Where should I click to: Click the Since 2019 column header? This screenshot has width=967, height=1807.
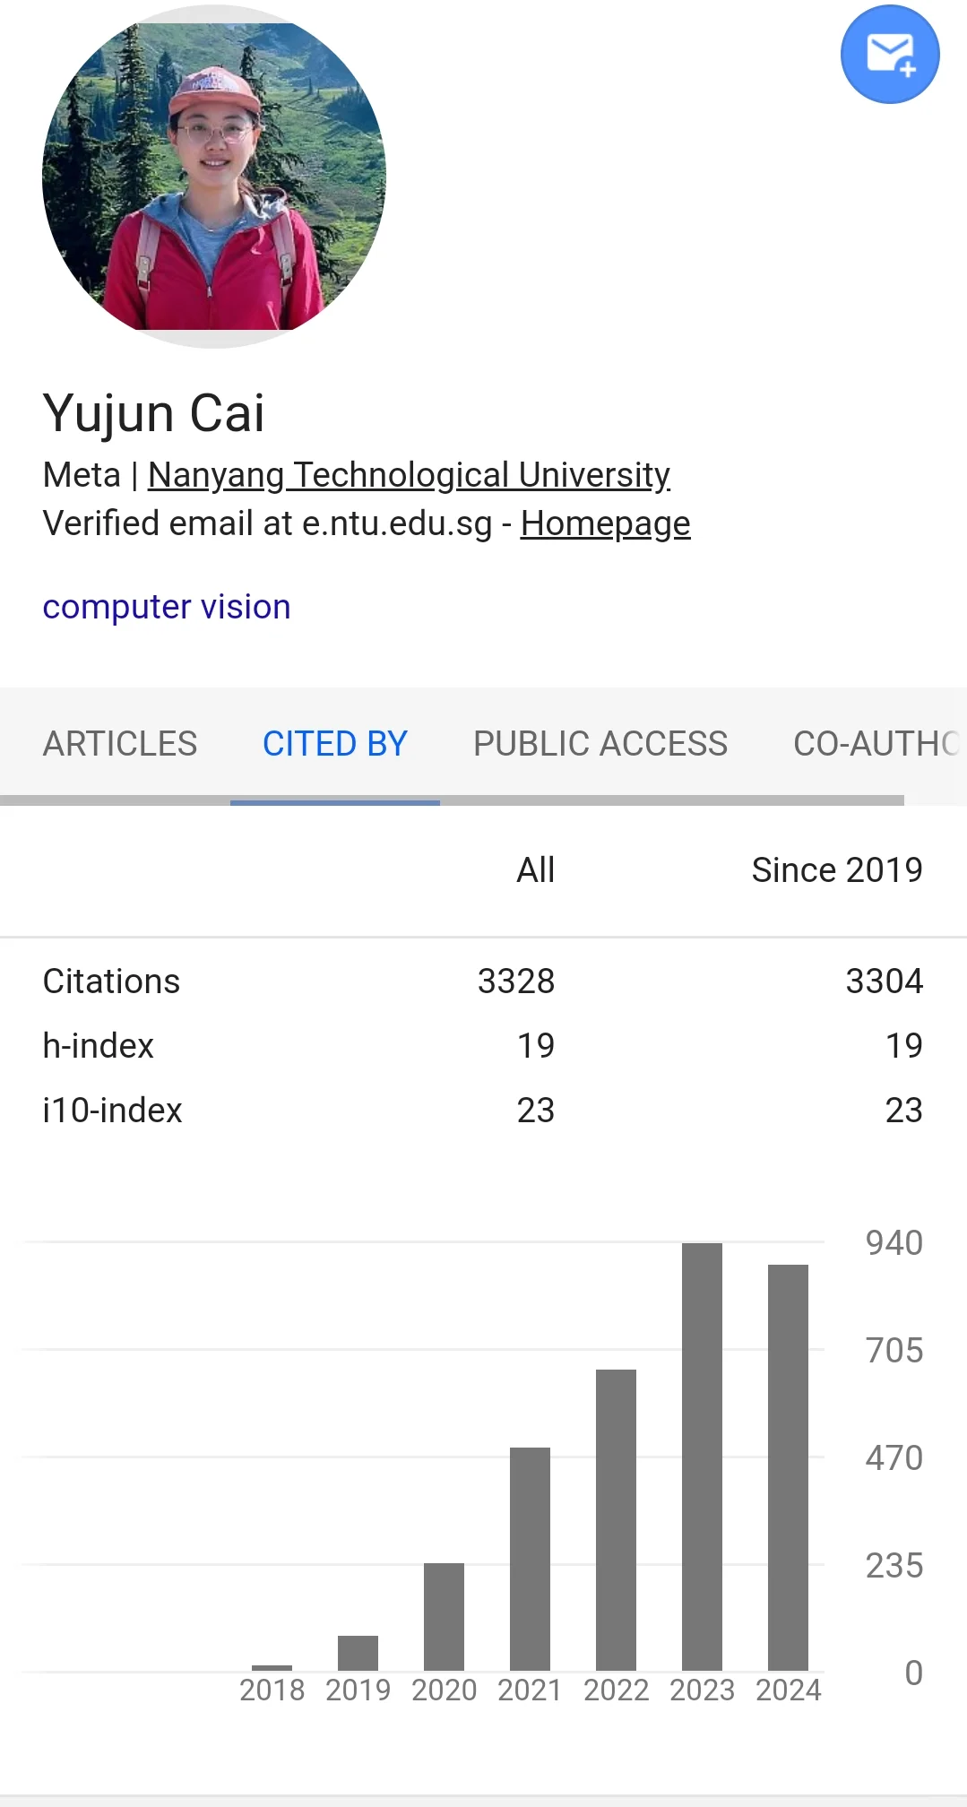click(836, 869)
